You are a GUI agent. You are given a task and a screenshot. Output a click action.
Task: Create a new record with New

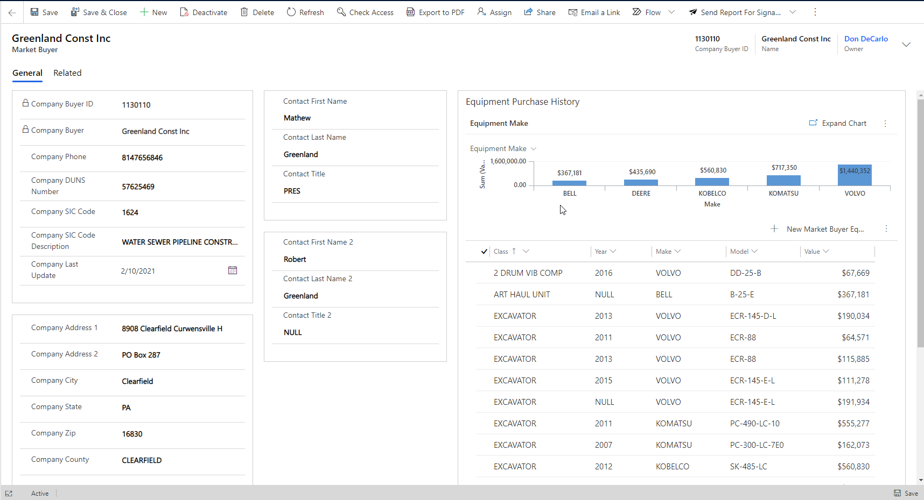[x=153, y=12]
